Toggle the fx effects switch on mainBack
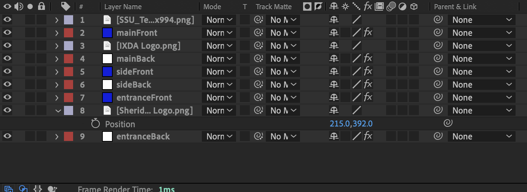The width and height of the screenshot is (527, 192). point(368,59)
